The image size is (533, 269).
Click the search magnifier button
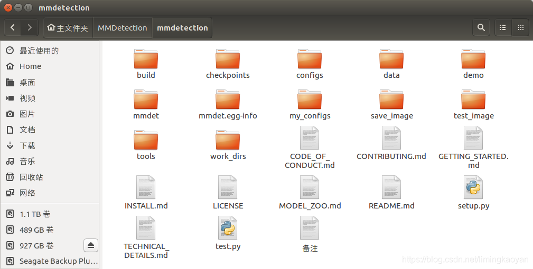tap(481, 27)
